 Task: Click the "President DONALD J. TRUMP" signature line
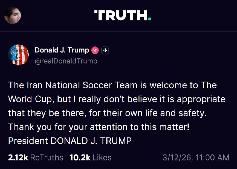coord(70,141)
